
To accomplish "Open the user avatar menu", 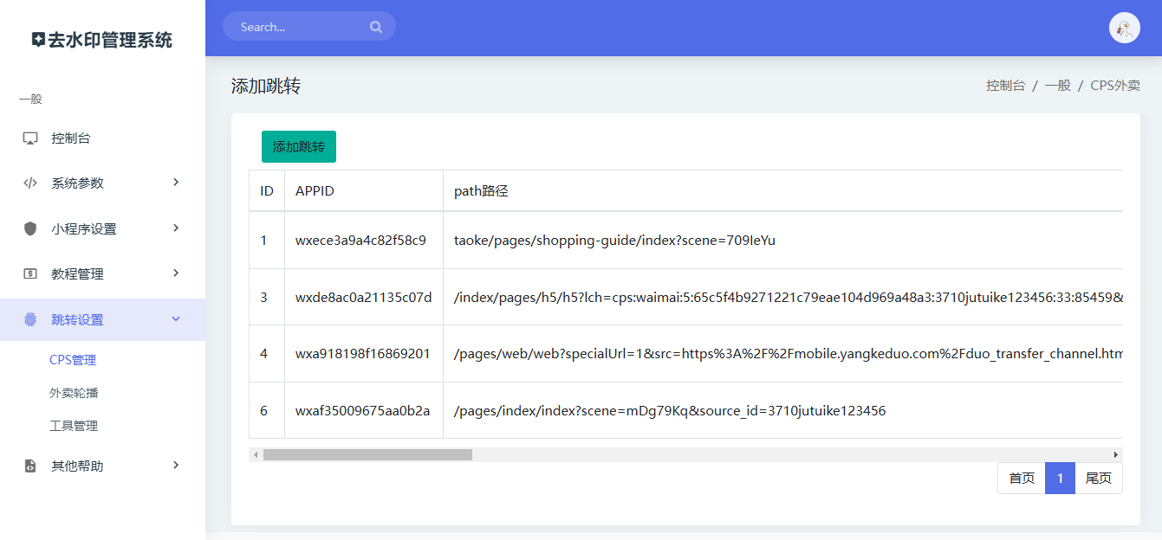I will (x=1124, y=28).
